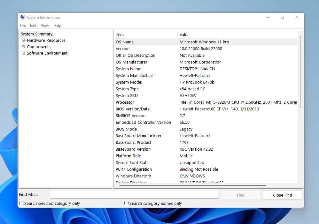The height and width of the screenshot is (224, 319).
Task: Select System Summary in the left pane
Action: coord(36,34)
